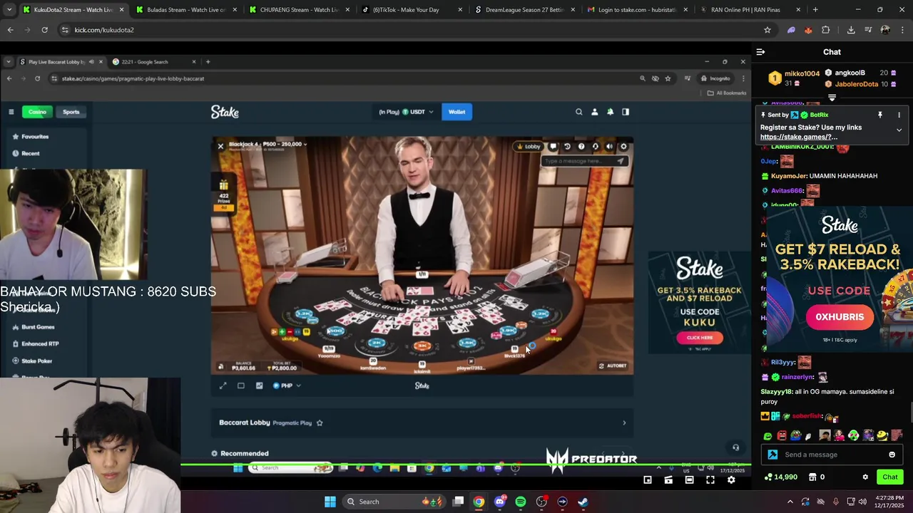The width and height of the screenshot is (913, 513).
Task: Open blackjack game history icon
Action: point(567,147)
